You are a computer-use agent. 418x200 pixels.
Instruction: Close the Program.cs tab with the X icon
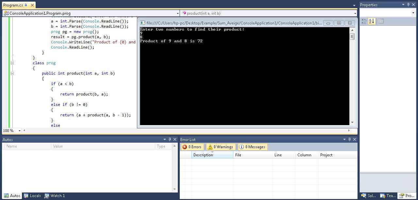click(x=32, y=5)
